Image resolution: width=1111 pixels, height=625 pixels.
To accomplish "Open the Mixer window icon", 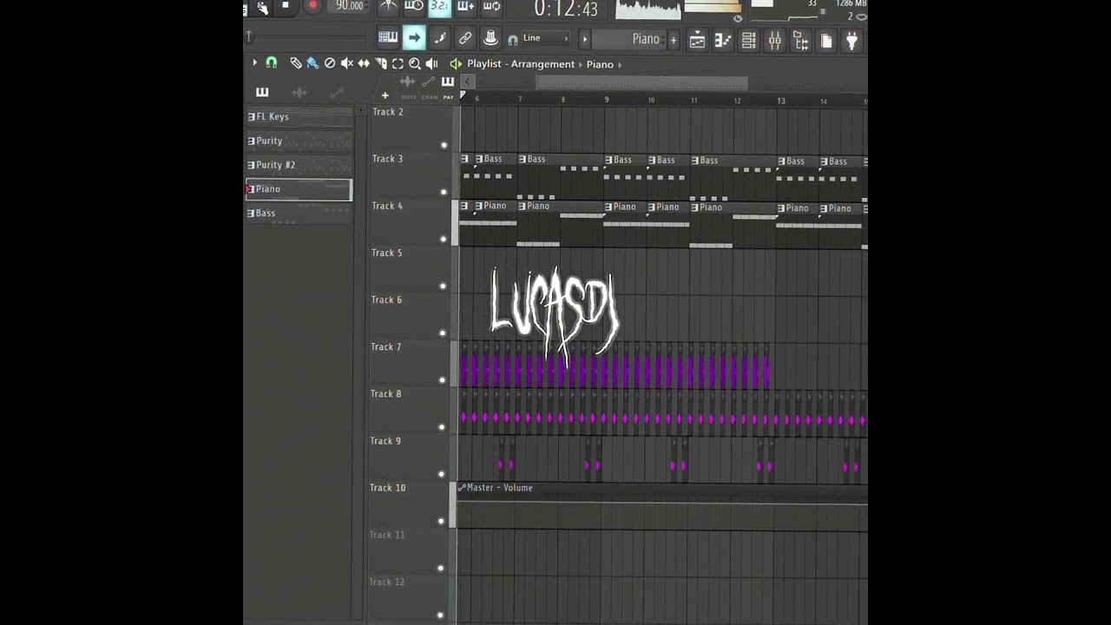I will pos(775,40).
